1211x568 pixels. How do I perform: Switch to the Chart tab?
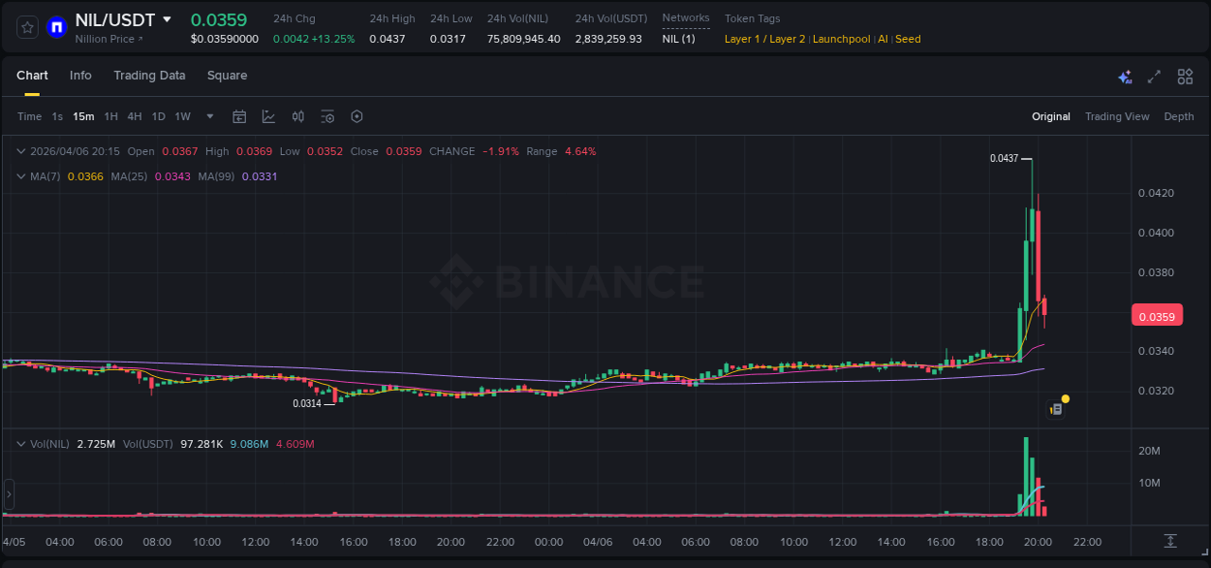point(32,76)
